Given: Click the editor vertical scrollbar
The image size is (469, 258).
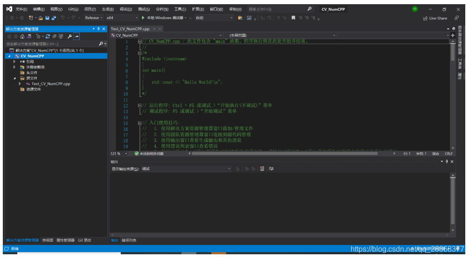Looking at the screenshot, I should click(453, 52).
